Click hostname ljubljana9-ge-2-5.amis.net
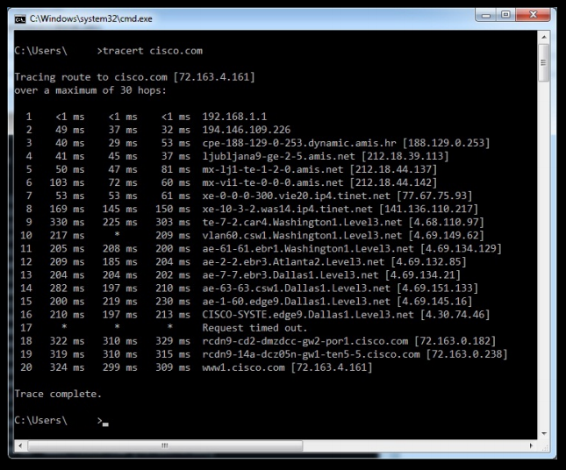This screenshot has width=566, height=470. click(279, 156)
